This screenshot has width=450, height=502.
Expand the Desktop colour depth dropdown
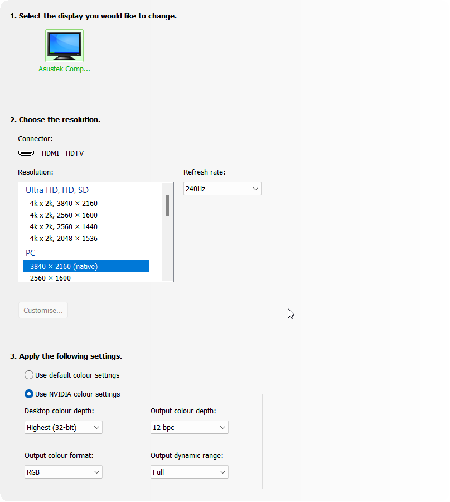click(64, 427)
